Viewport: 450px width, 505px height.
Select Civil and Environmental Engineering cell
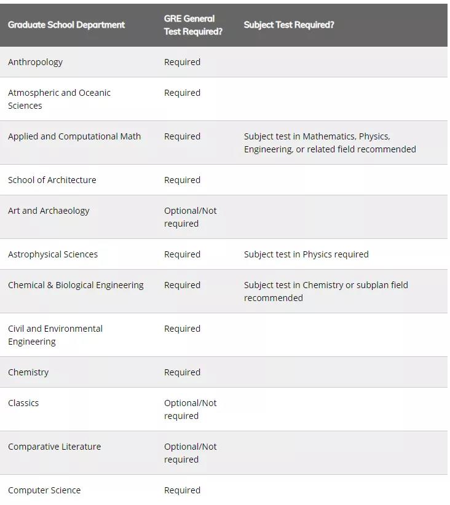pos(55,335)
